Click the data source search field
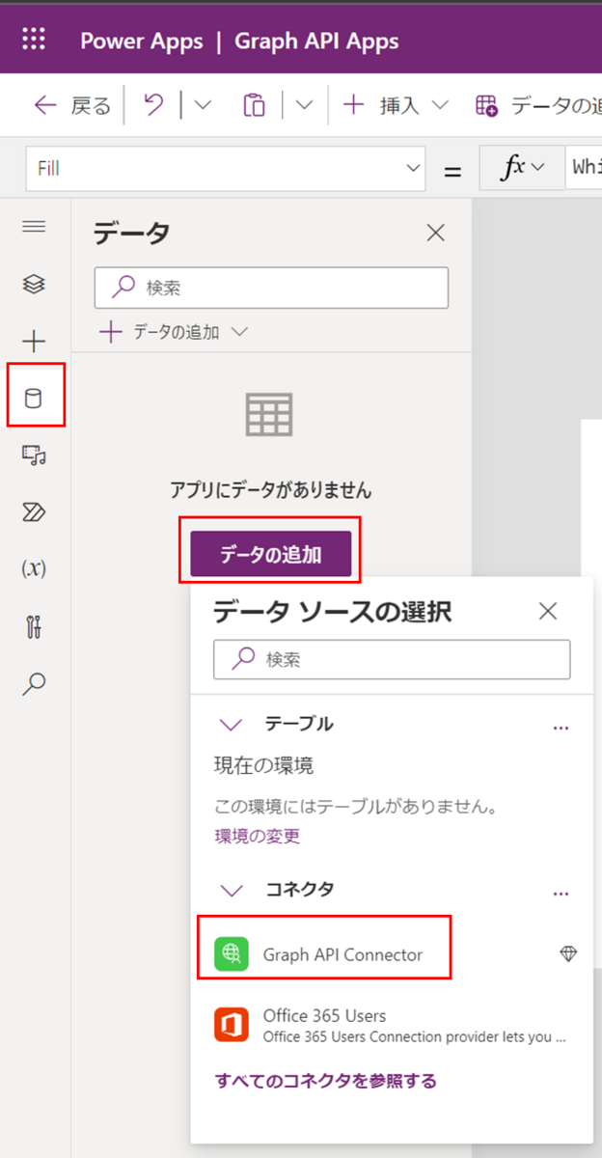 pyautogui.click(x=392, y=659)
